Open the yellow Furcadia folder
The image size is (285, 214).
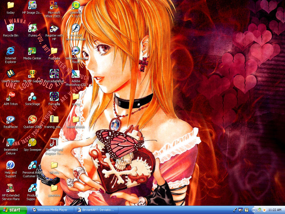click(54, 51)
